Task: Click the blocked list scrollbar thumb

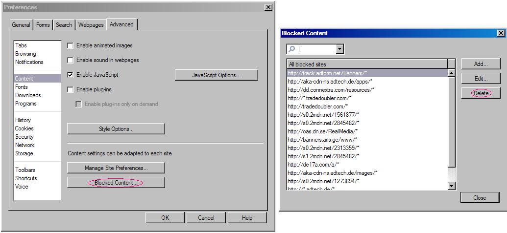Action: click(x=451, y=121)
